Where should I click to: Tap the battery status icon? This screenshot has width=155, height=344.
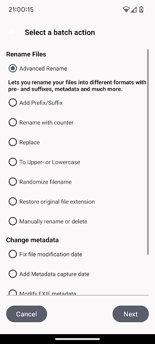click(141, 9)
